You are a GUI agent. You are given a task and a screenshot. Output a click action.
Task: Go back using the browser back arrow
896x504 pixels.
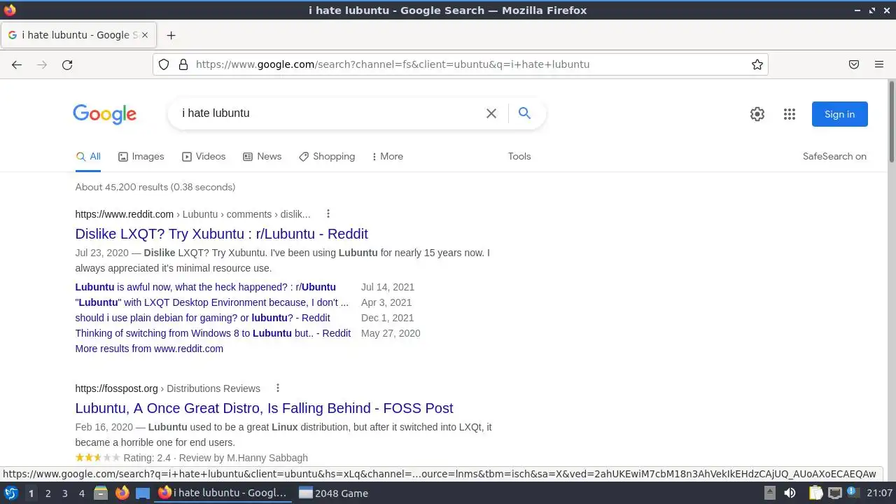(17, 64)
